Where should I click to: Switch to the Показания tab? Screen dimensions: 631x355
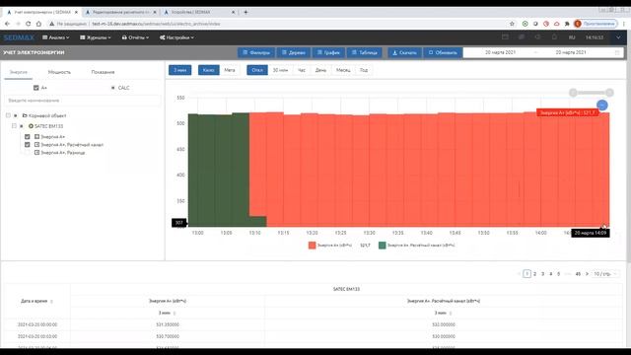(x=103, y=72)
